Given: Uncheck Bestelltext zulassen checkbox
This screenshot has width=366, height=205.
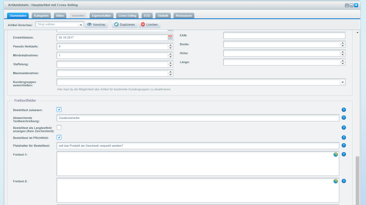Looking at the screenshot, I should coord(59,110).
